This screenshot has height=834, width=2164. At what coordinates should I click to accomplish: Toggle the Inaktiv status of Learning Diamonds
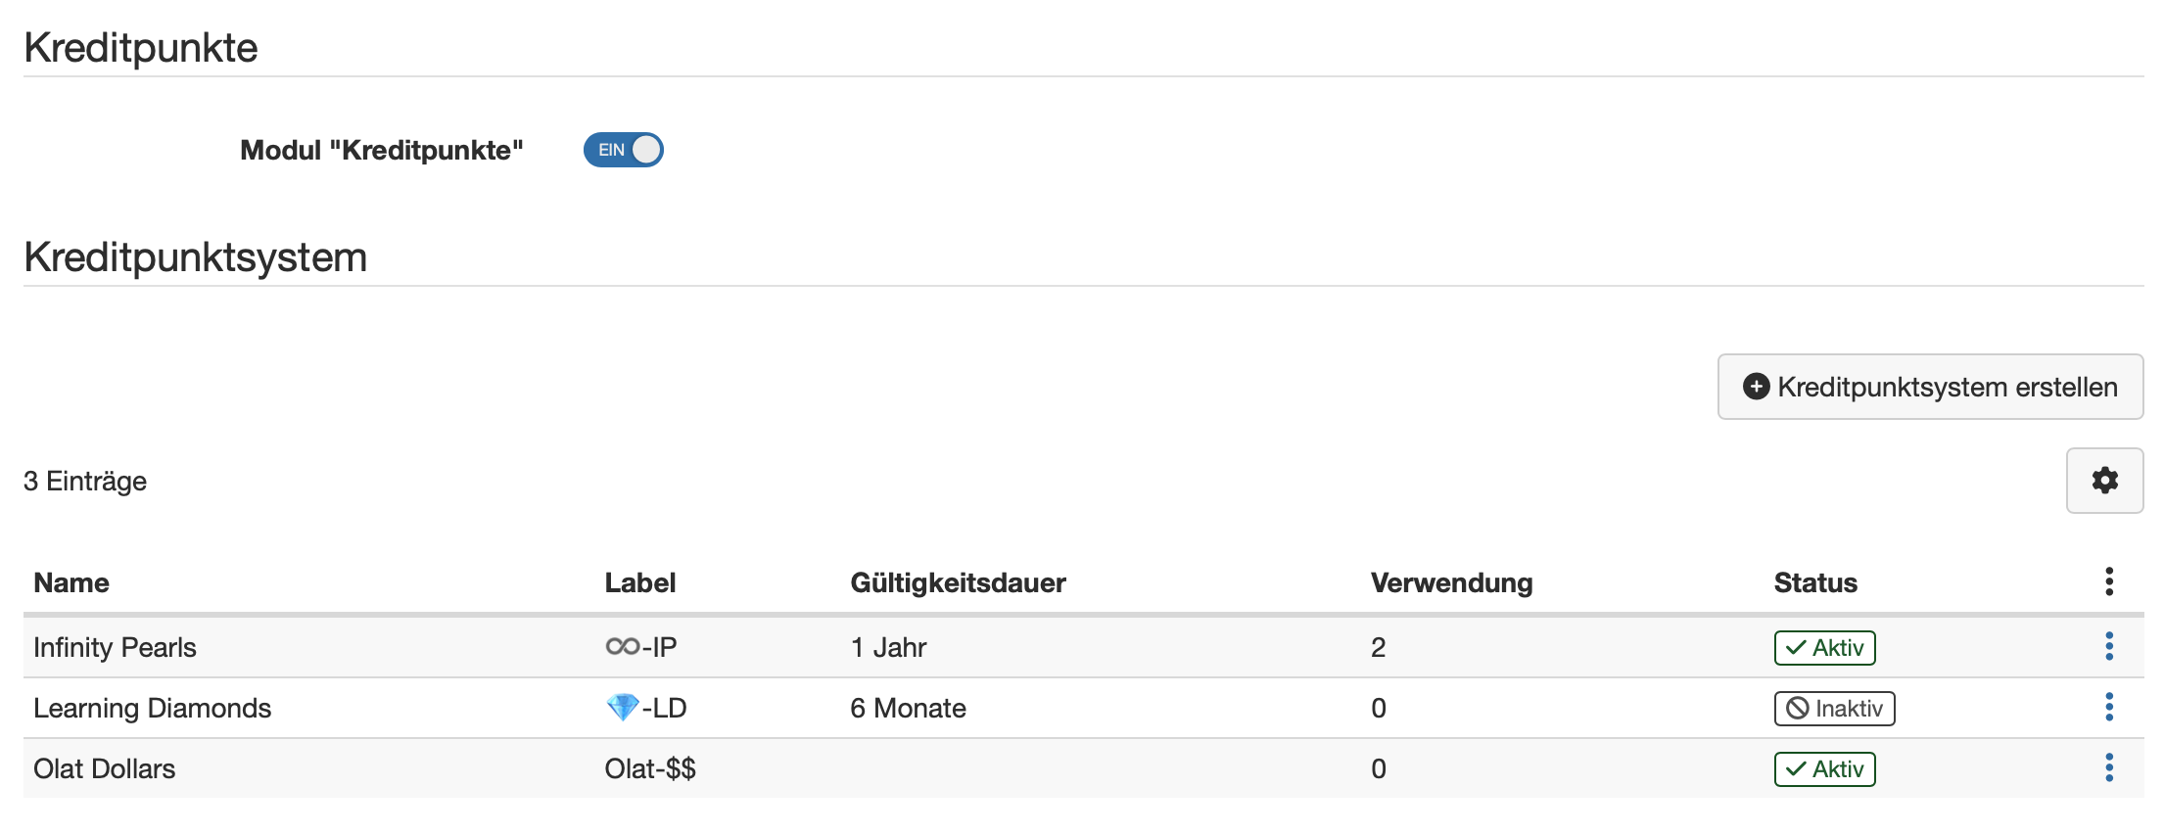pos(1833,708)
